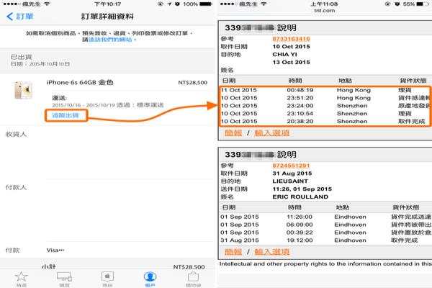Select the 00:48:19 Hong Kong tracking row
432x288 pixels.
tap(325, 90)
